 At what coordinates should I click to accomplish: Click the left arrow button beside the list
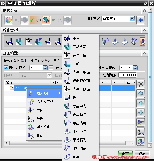[141, 94]
